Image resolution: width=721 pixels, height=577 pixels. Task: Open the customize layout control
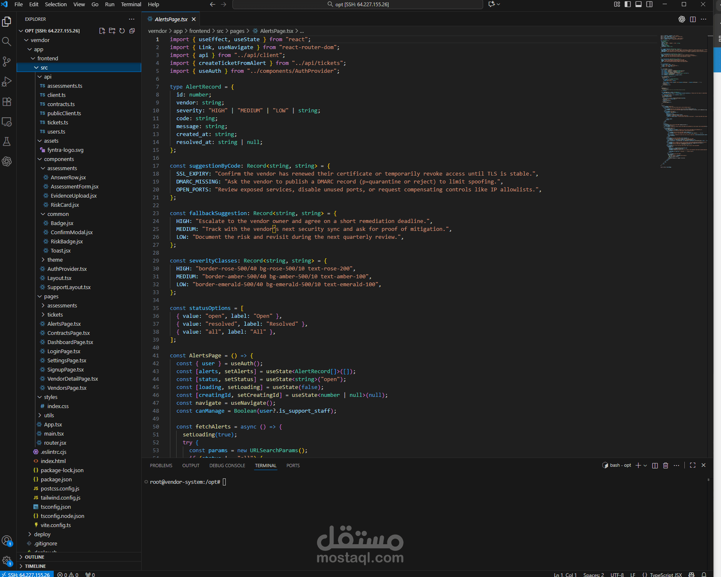coord(617,4)
